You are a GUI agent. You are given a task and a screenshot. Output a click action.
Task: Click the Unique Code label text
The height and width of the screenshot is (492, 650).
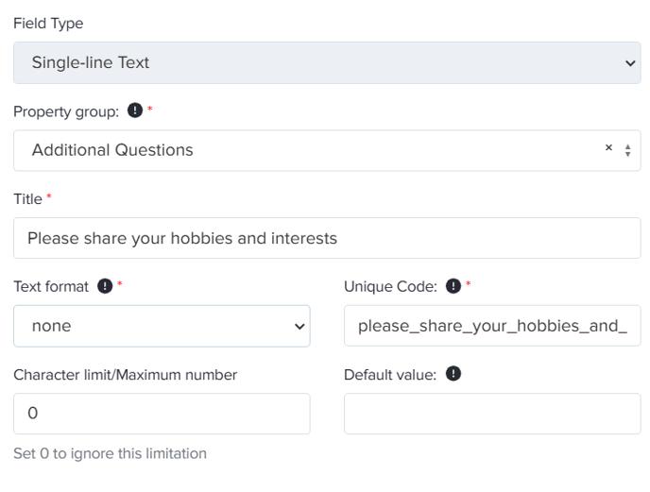pyautogui.click(x=390, y=286)
